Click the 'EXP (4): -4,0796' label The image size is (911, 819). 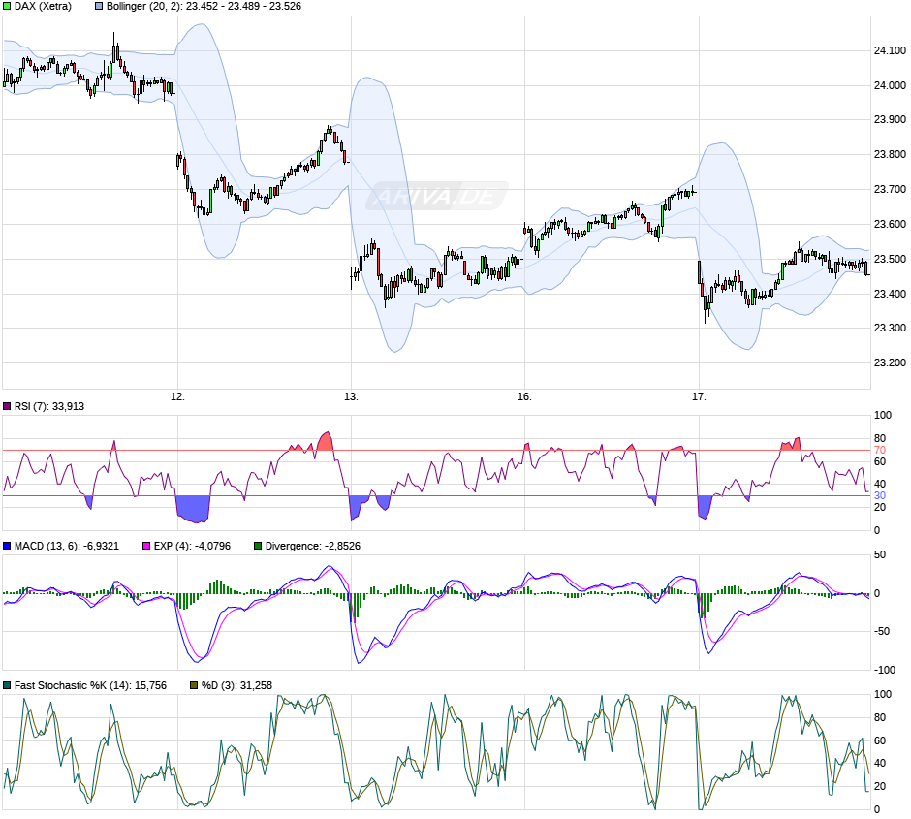192,546
